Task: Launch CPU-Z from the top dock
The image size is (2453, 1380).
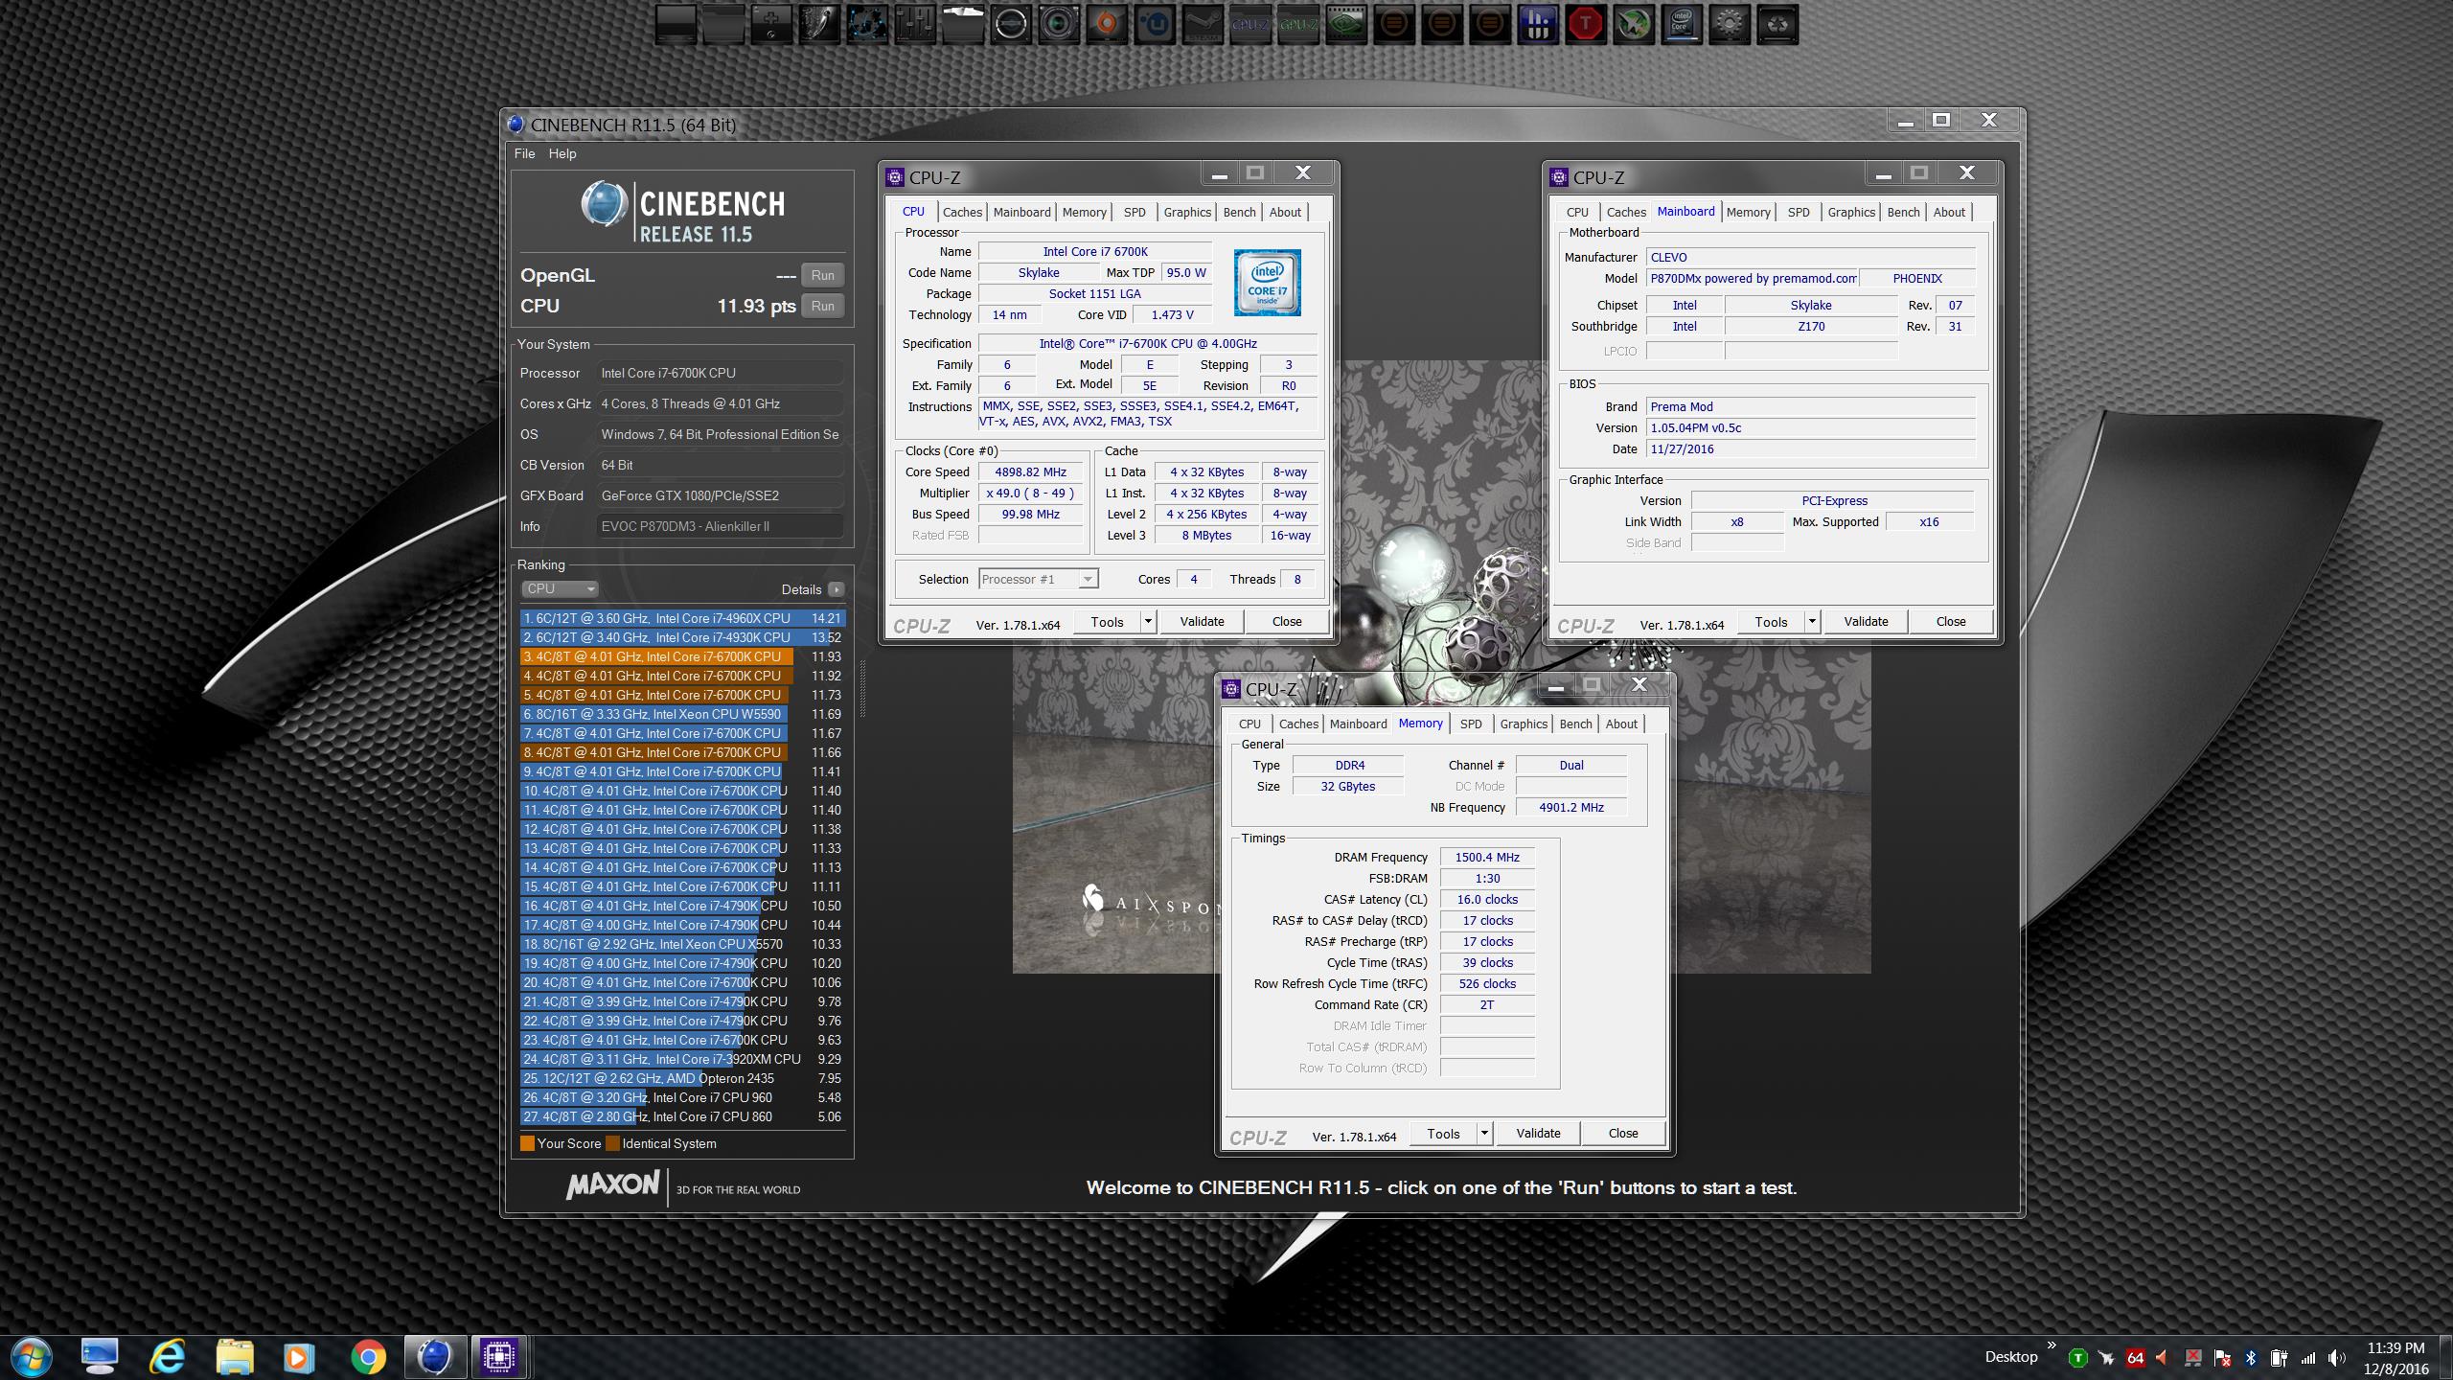Action: pos(1250,24)
